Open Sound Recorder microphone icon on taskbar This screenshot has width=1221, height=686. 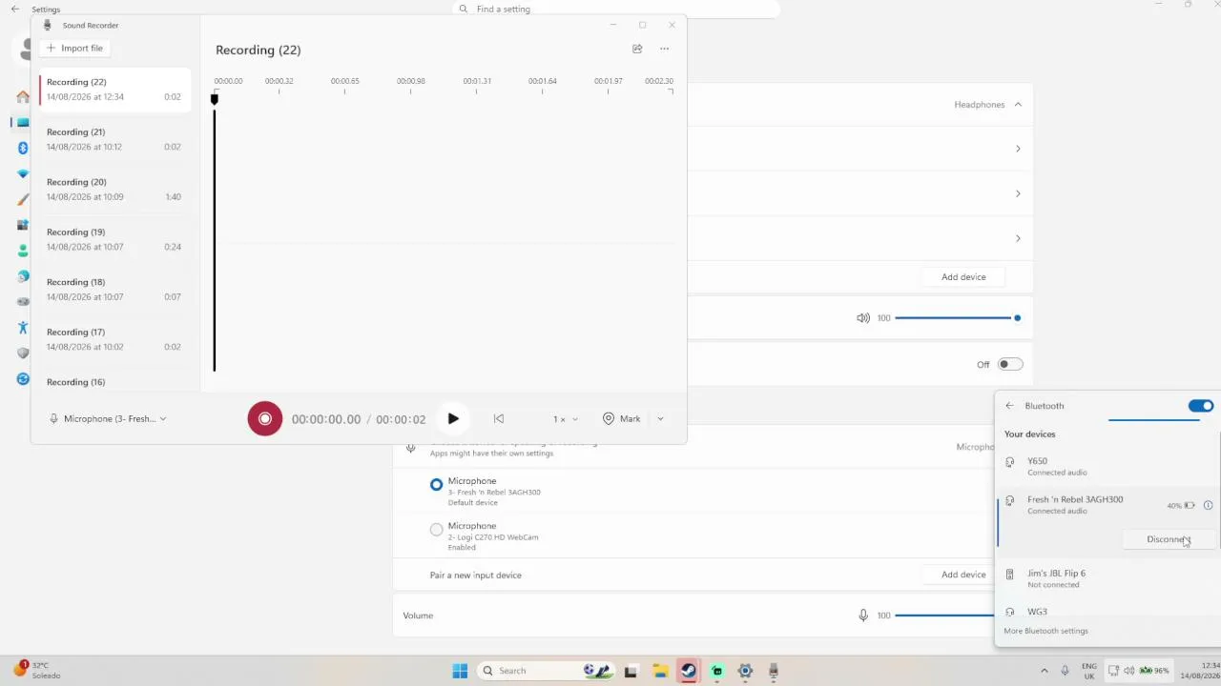click(774, 671)
